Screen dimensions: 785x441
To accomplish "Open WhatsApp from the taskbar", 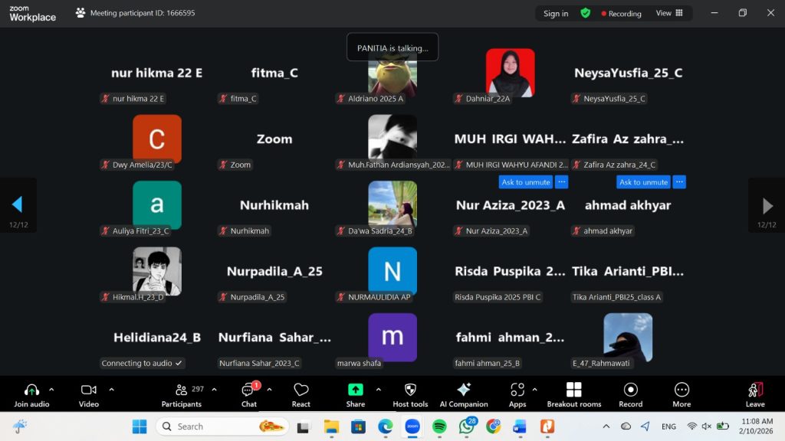I will pyautogui.click(x=466, y=426).
